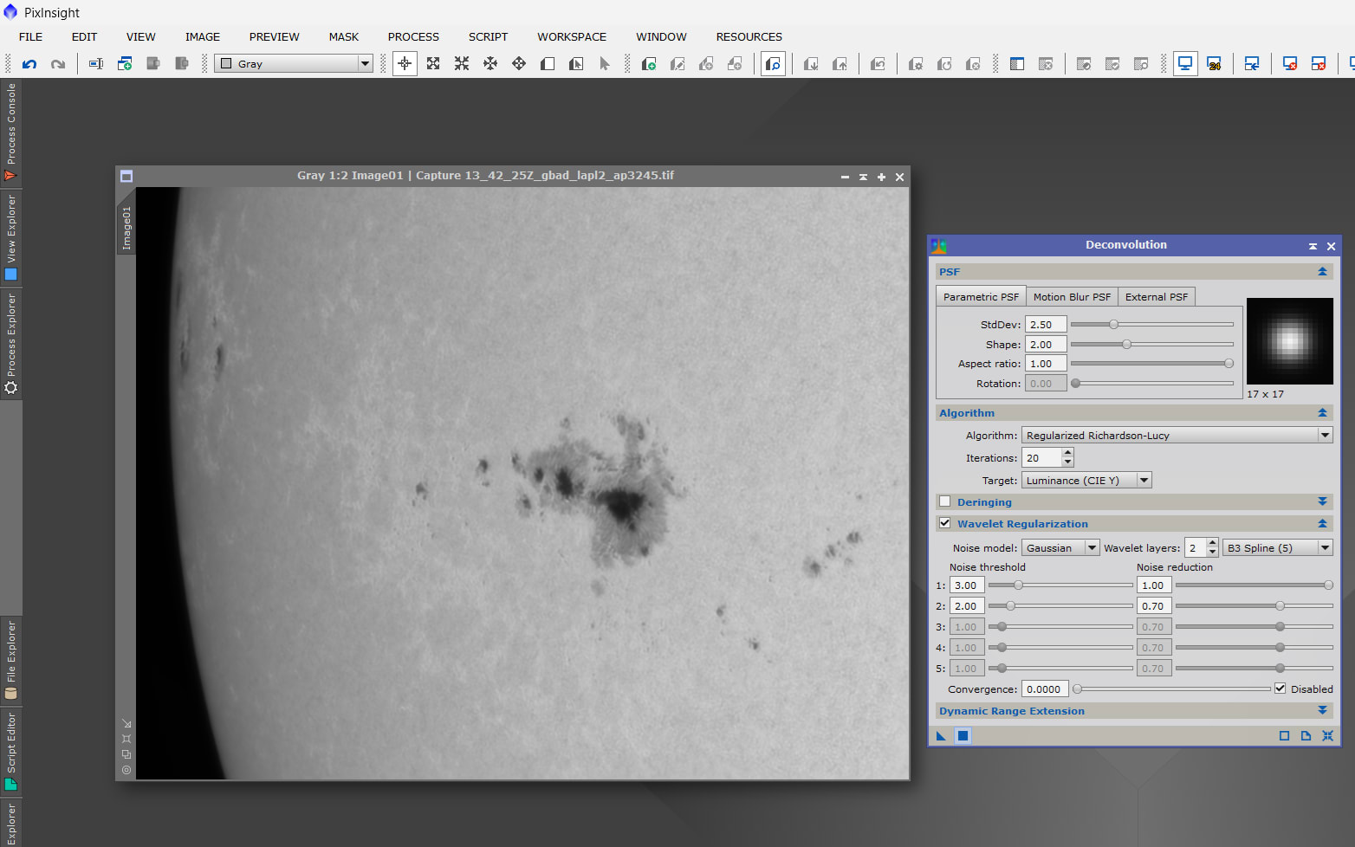
Task: Collapse the Algorithm section
Action: pos(1322,413)
